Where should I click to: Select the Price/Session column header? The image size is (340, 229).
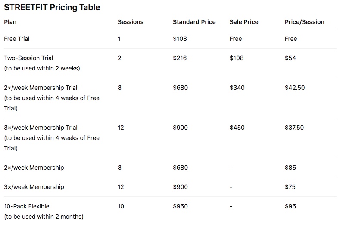coord(304,22)
